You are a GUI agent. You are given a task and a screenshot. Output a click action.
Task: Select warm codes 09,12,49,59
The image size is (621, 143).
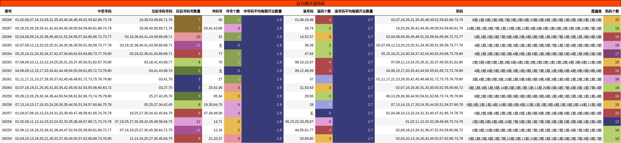tap(304, 71)
